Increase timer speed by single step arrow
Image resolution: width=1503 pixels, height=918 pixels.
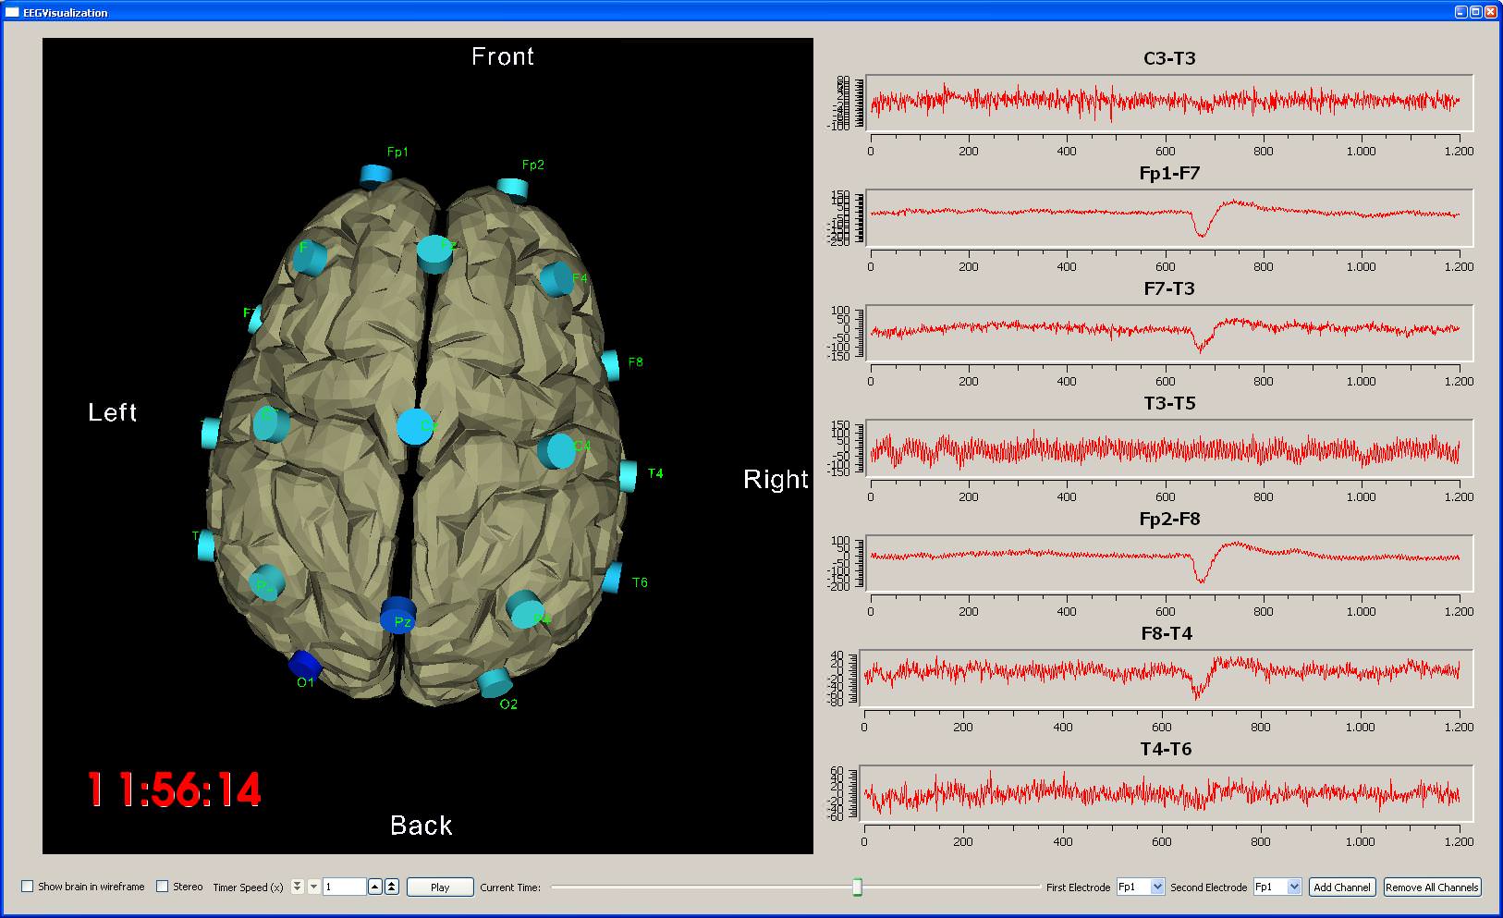(375, 887)
